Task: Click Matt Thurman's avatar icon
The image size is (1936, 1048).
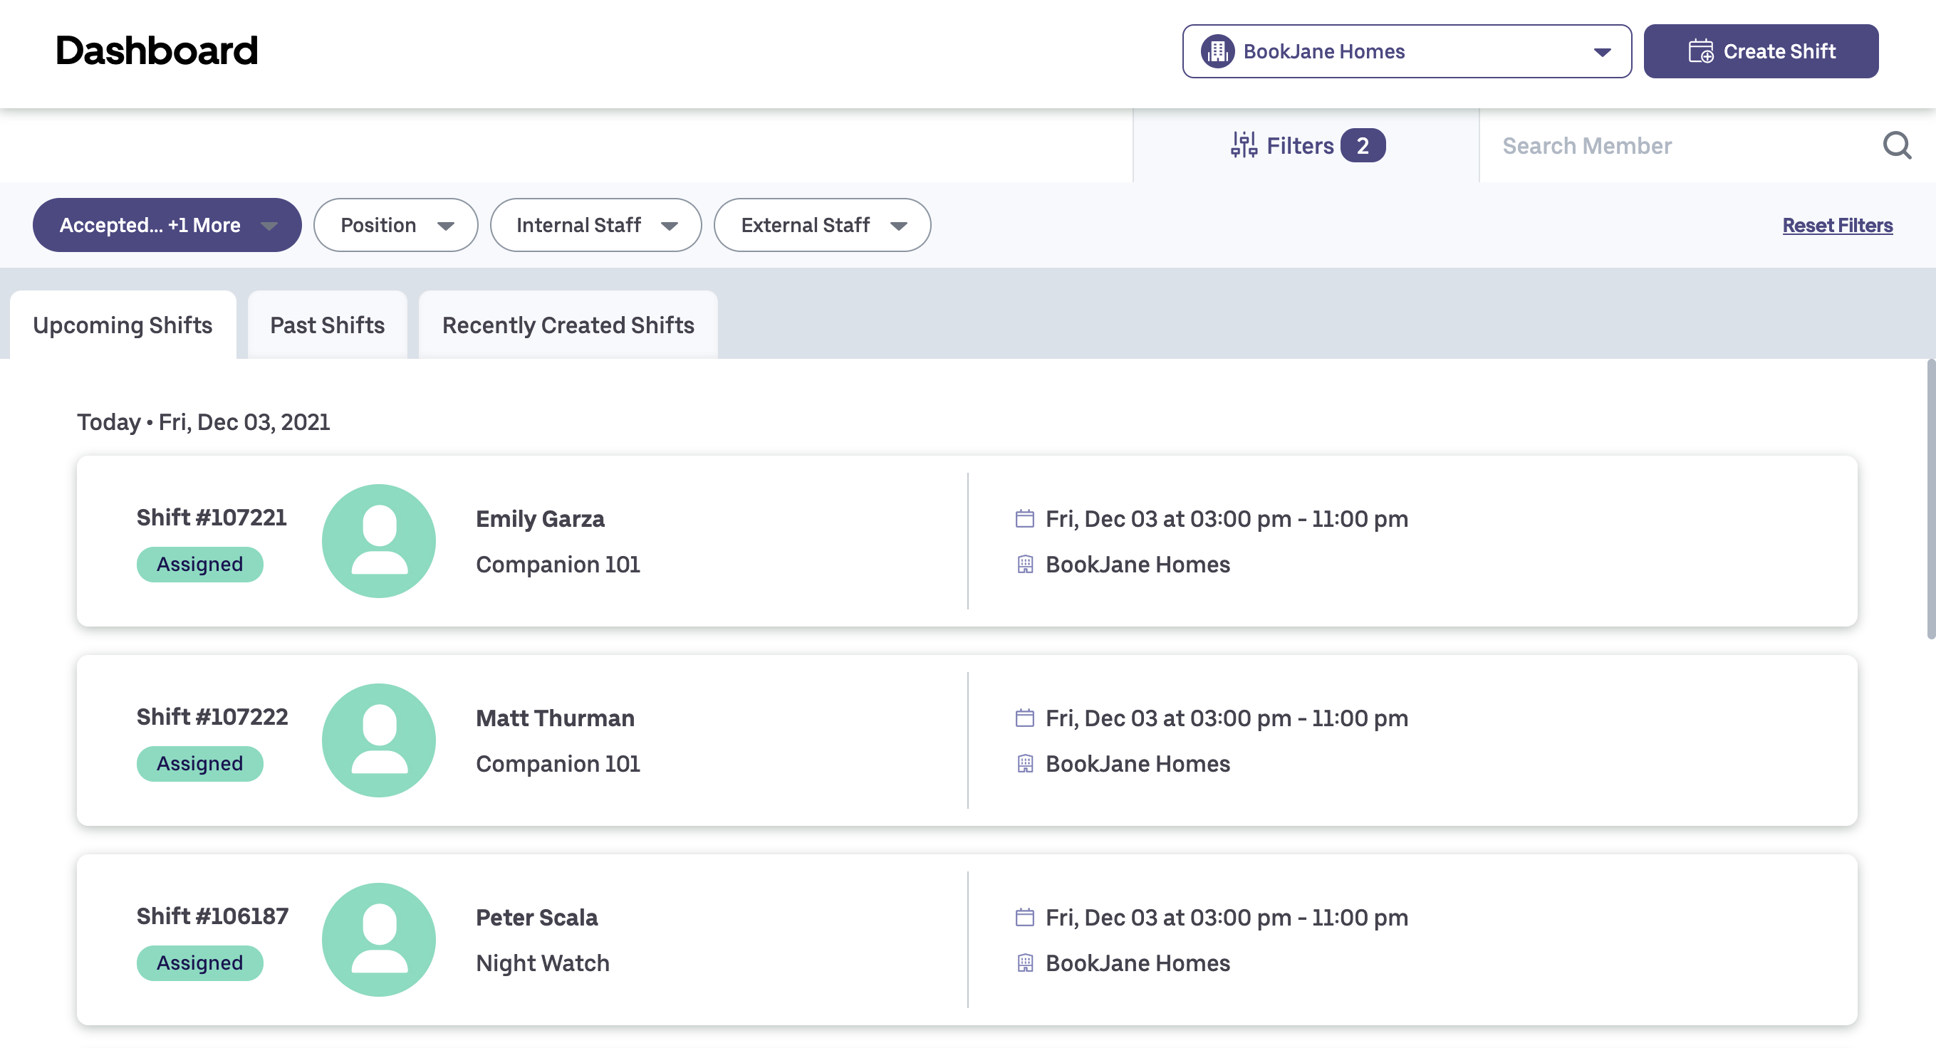Action: pyautogui.click(x=379, y=740)
